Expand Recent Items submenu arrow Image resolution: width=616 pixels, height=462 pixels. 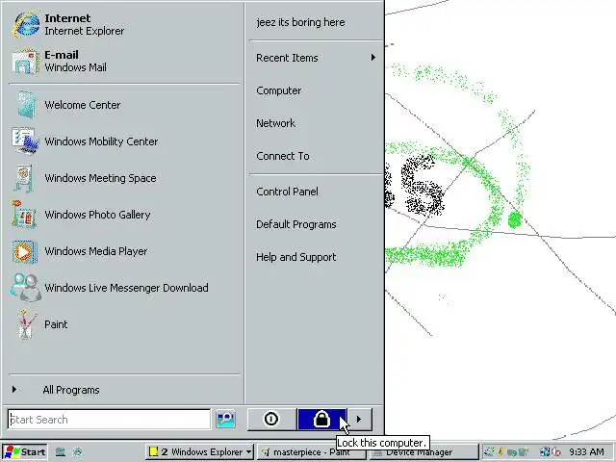(372, 58)
